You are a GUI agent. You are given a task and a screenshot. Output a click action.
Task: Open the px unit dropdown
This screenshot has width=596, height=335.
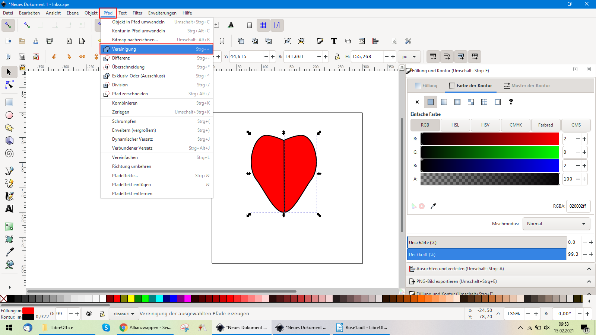coord(409,57)
